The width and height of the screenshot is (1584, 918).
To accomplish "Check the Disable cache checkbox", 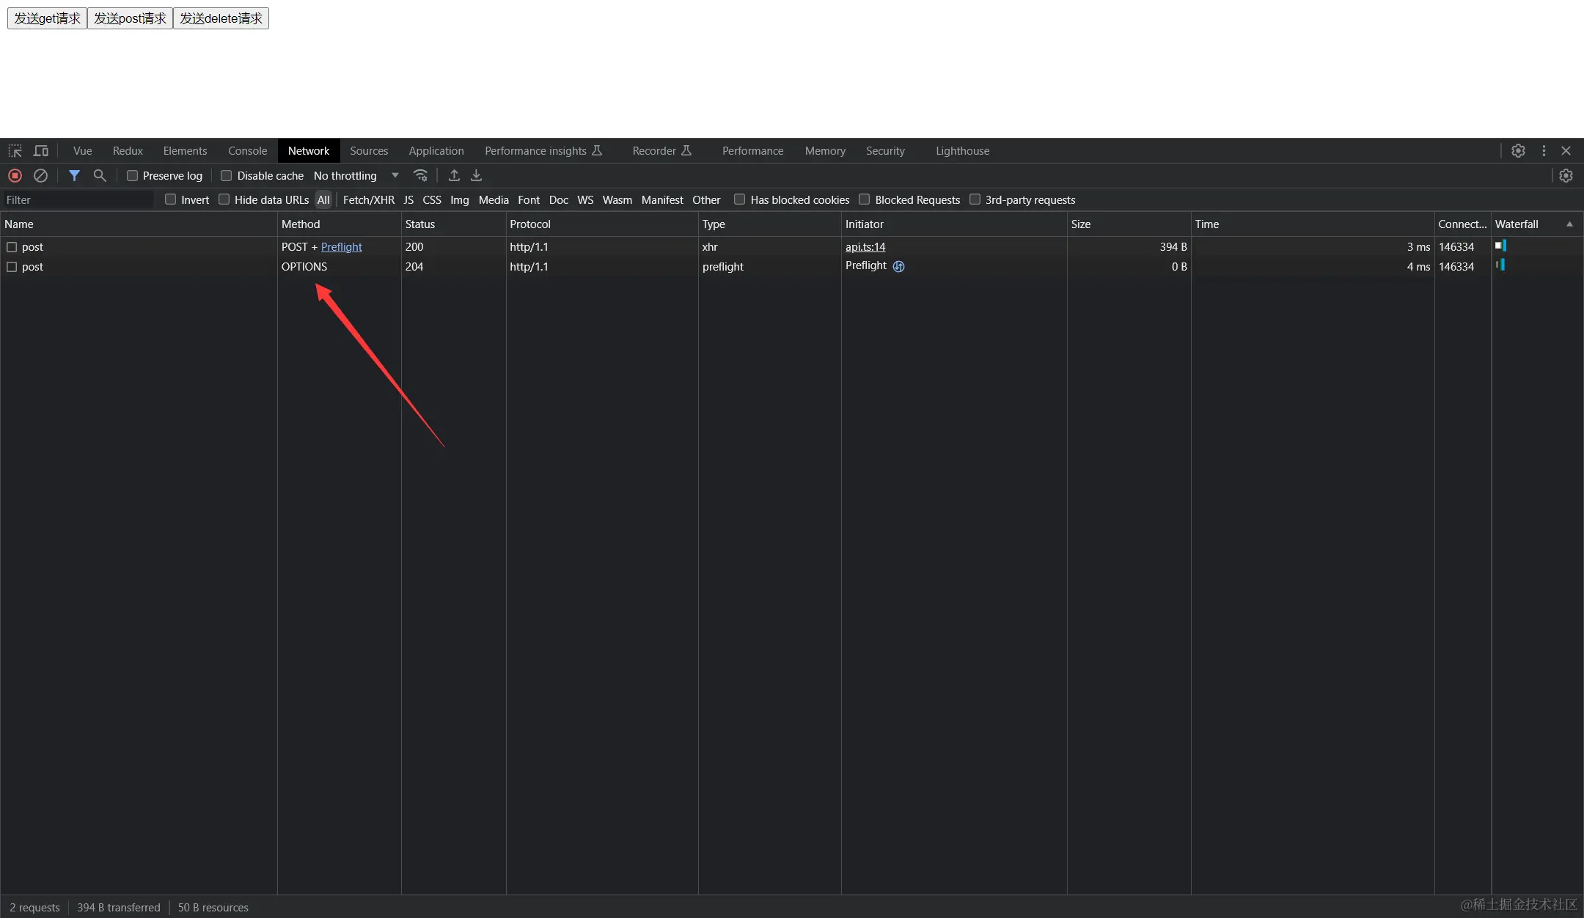I will 227,176.
